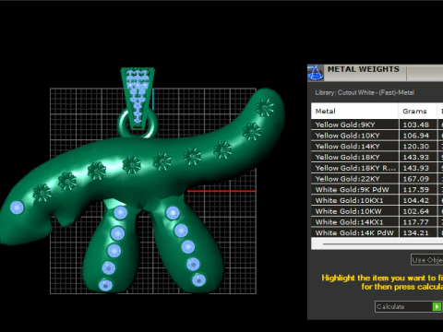Click the pendant bail with blue gems
Screen dimensions: 443x332
point(138,98)
